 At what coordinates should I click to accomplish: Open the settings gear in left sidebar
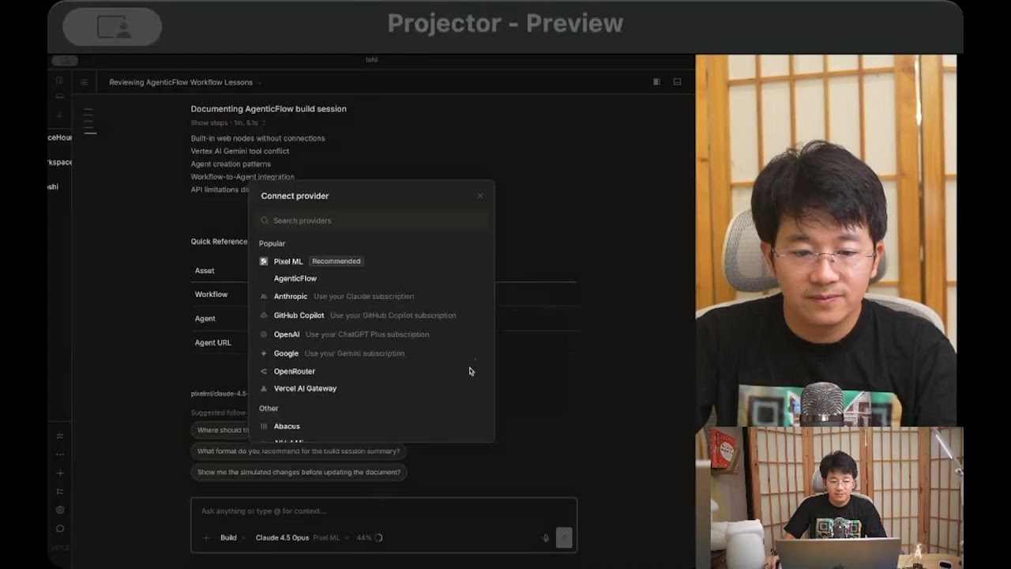(x=60, y=510)
